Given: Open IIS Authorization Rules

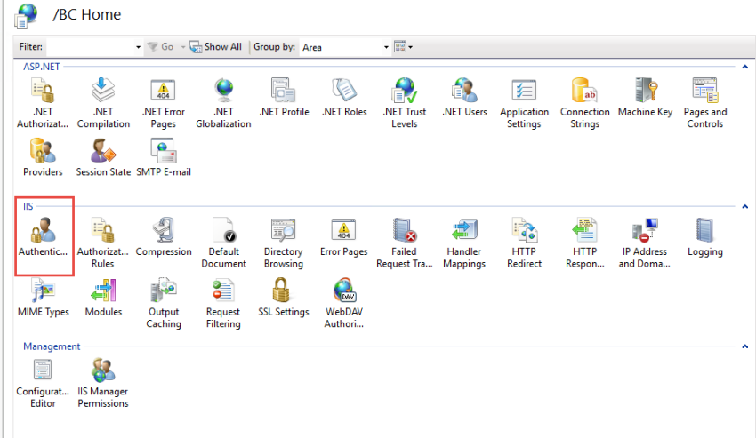Looking at the screenshot, I should [102, 243].
